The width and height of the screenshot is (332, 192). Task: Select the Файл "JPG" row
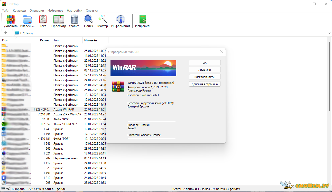point(54,119)
